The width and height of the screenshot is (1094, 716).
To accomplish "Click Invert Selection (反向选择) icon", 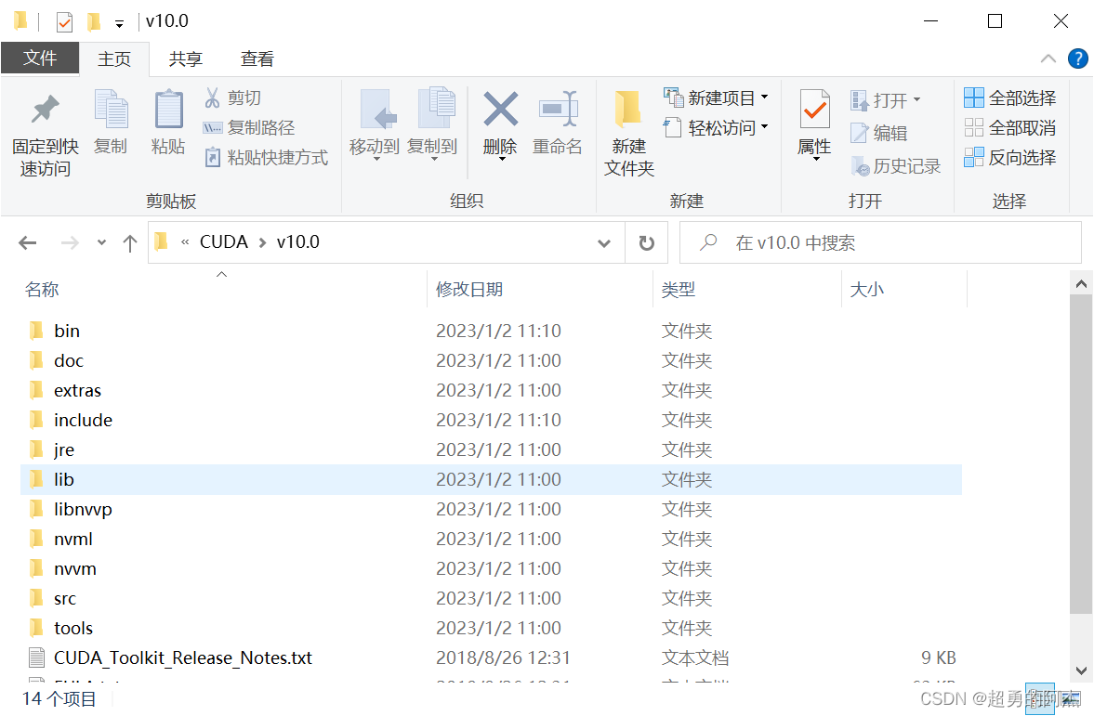I will click(x=973, y=158).
